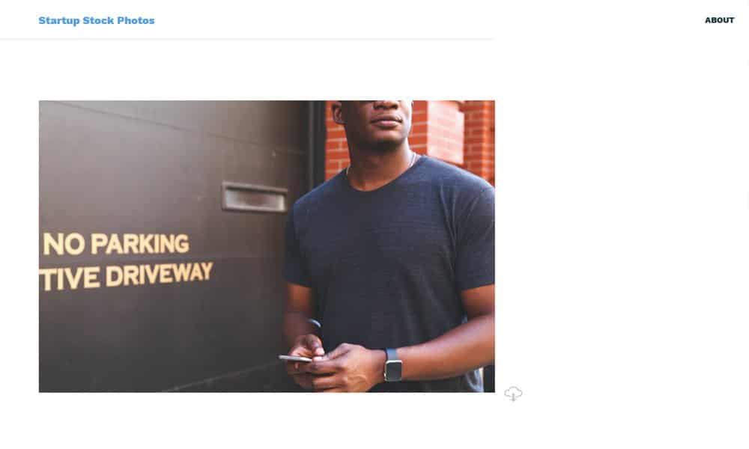Click the smartphone held in photo
This screenshot has width=749, height=449.
295,358
